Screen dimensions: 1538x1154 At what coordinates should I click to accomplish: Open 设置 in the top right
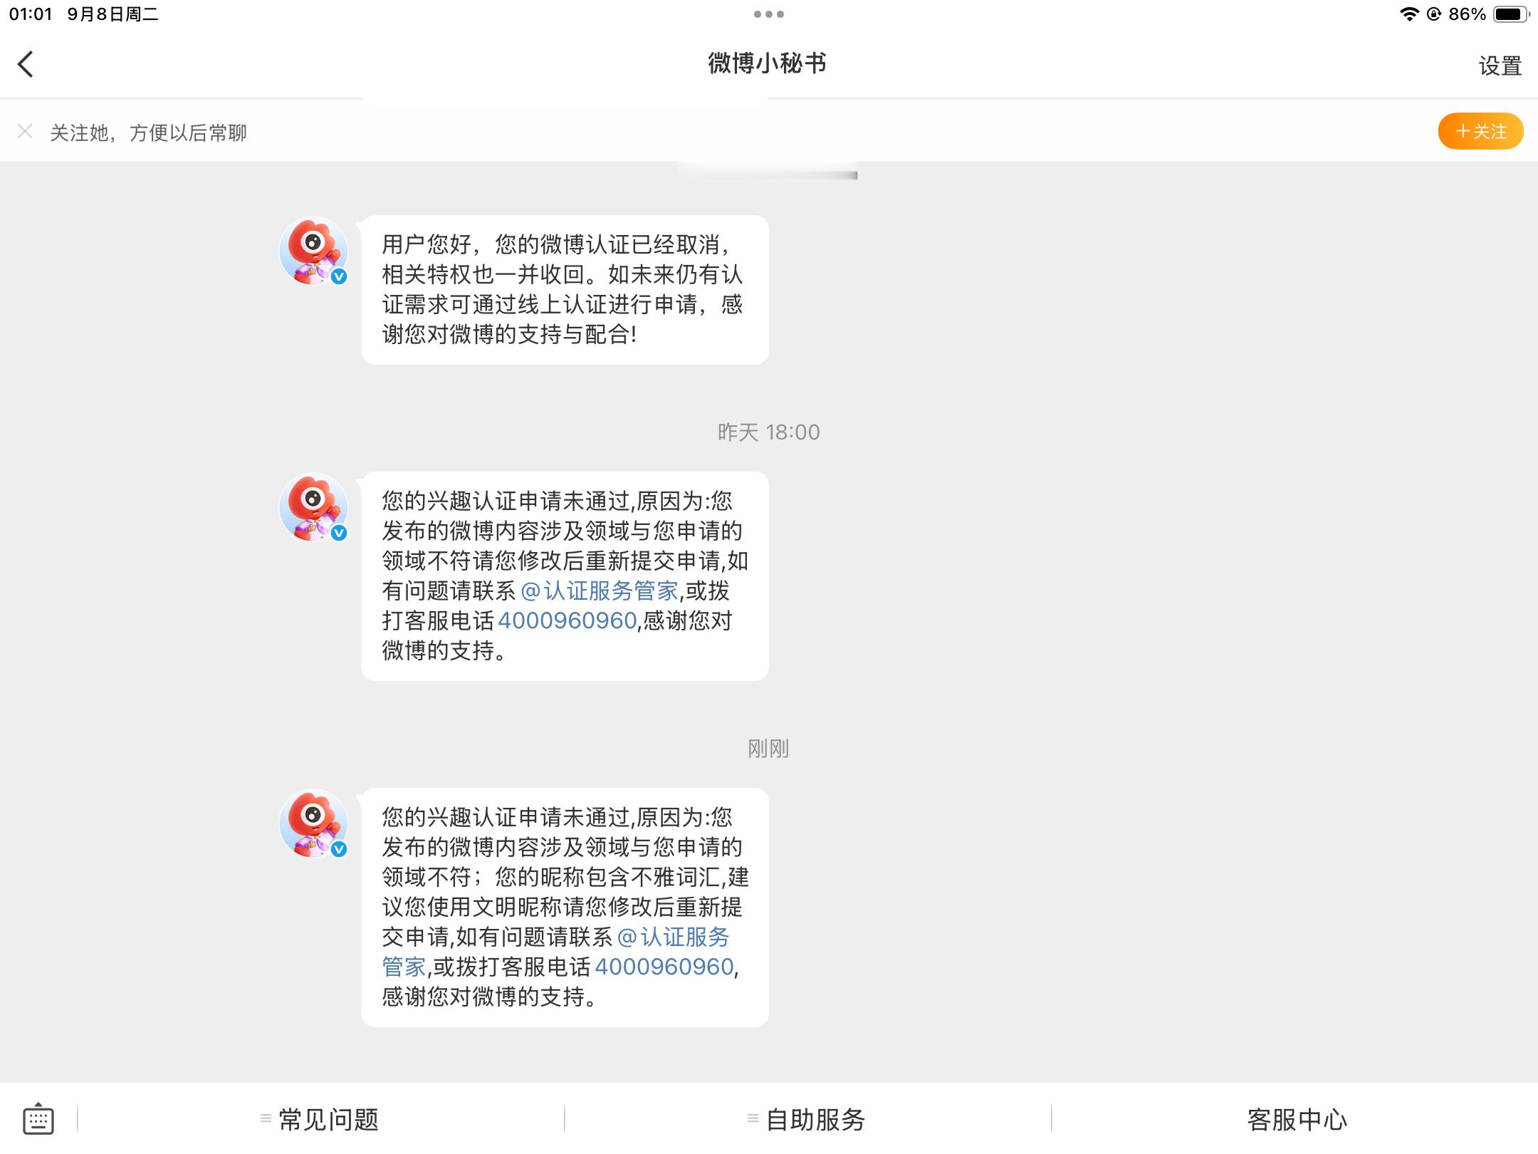coord(1500,66)
